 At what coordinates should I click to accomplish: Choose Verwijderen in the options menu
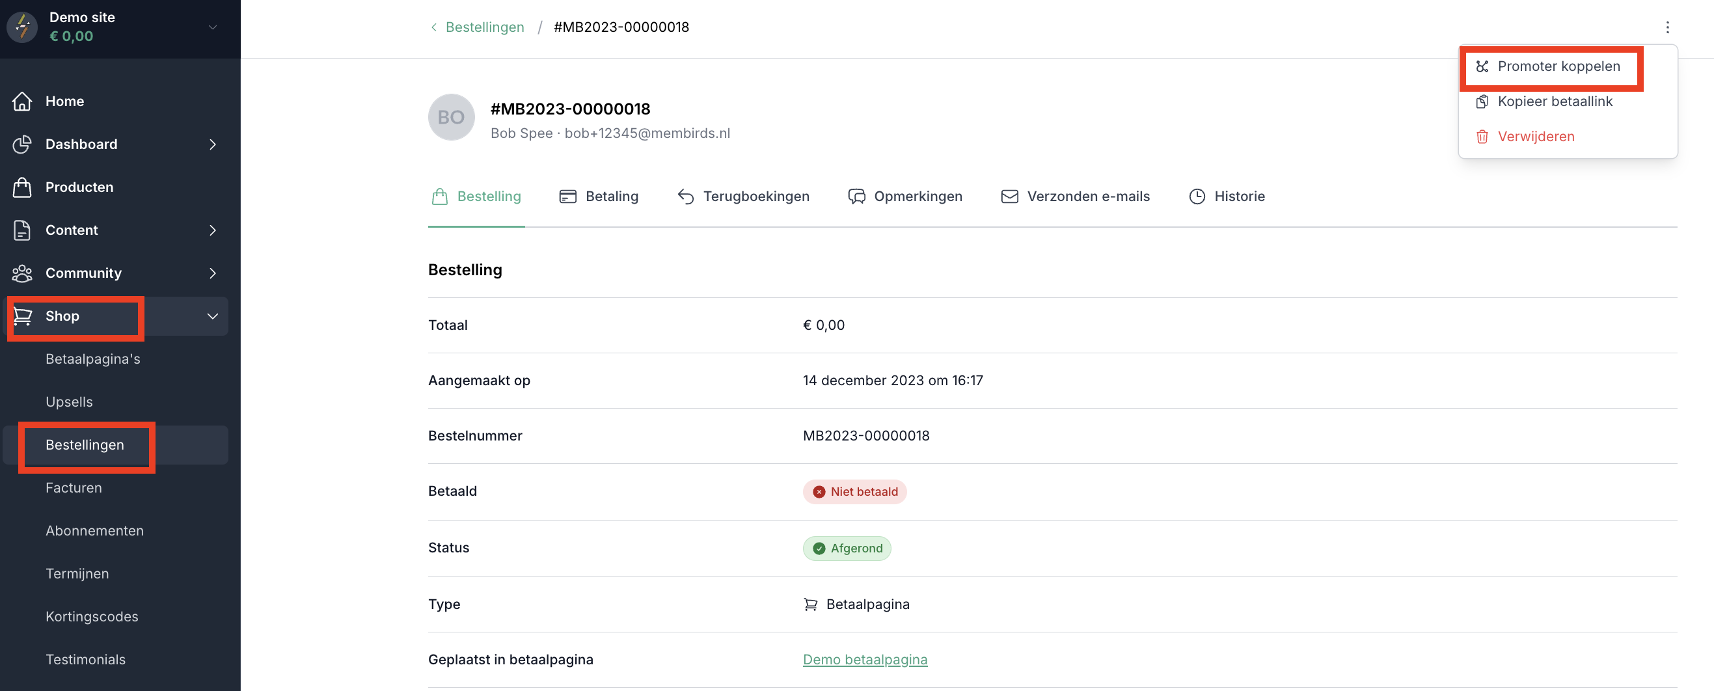[1535, 137]
